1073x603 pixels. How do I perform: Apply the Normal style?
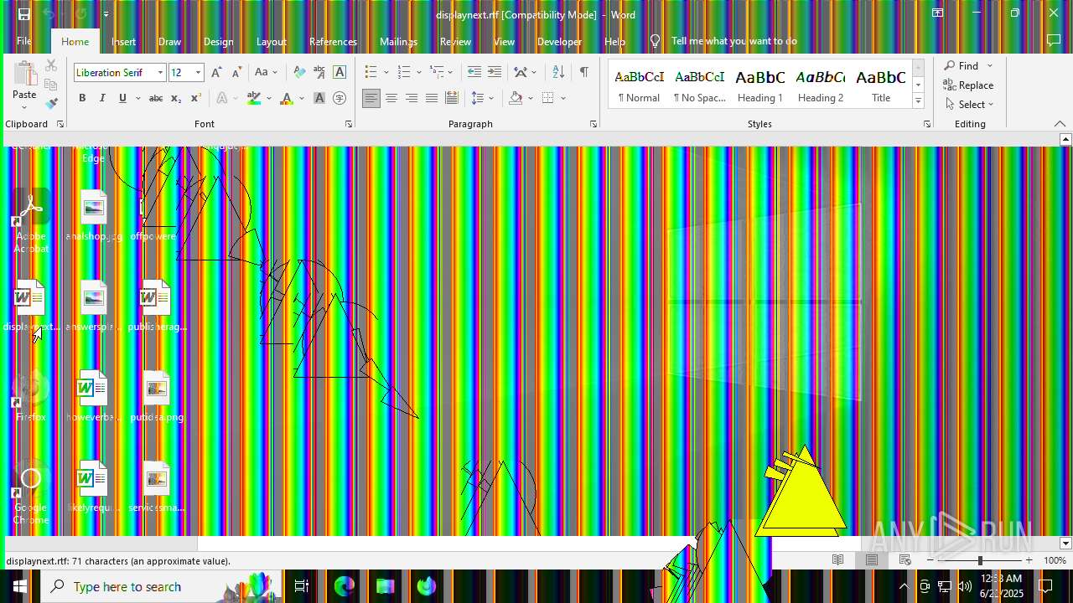(640, 85)
